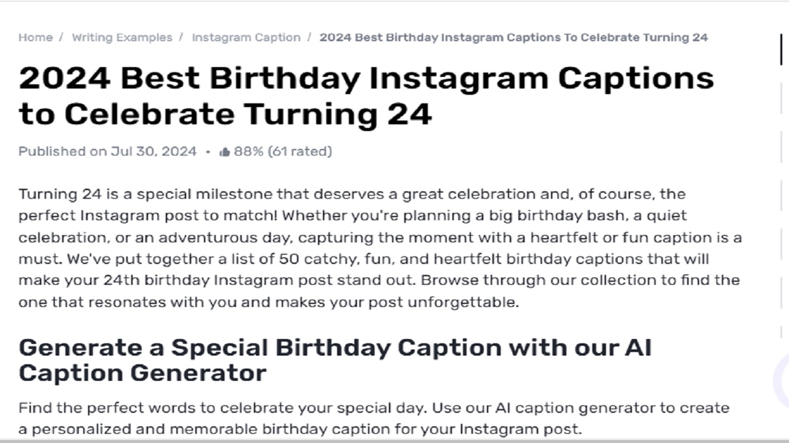Screen dimensions: 789x443
Task: Select the main article headline
Action: pos(367,95)
